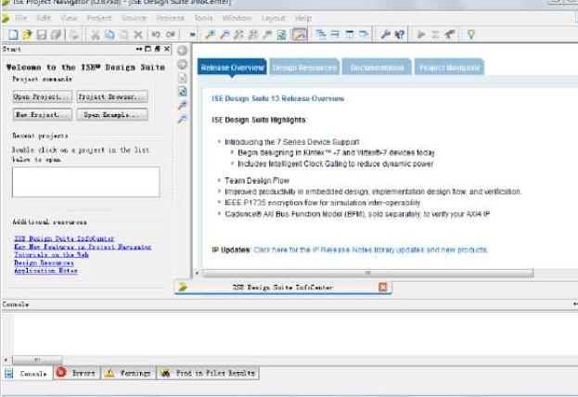Click the Delete X toolbar icon
Image resolution: width=578 pixels, height=397 pixels.
coord(138,34)
